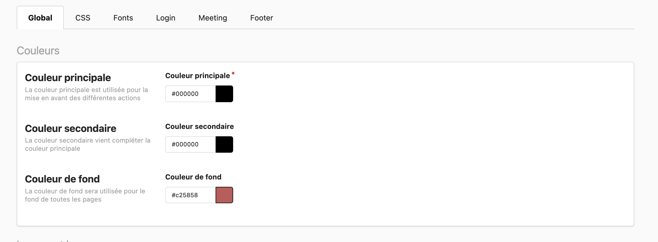Image resolution: width=658 pixels, height=242 pixels.
Task: Click the large Couleur de fond heading
Action: pos(62,179)
